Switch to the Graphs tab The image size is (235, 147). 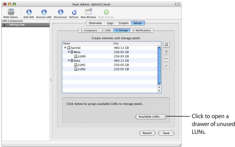pos(123,23)
